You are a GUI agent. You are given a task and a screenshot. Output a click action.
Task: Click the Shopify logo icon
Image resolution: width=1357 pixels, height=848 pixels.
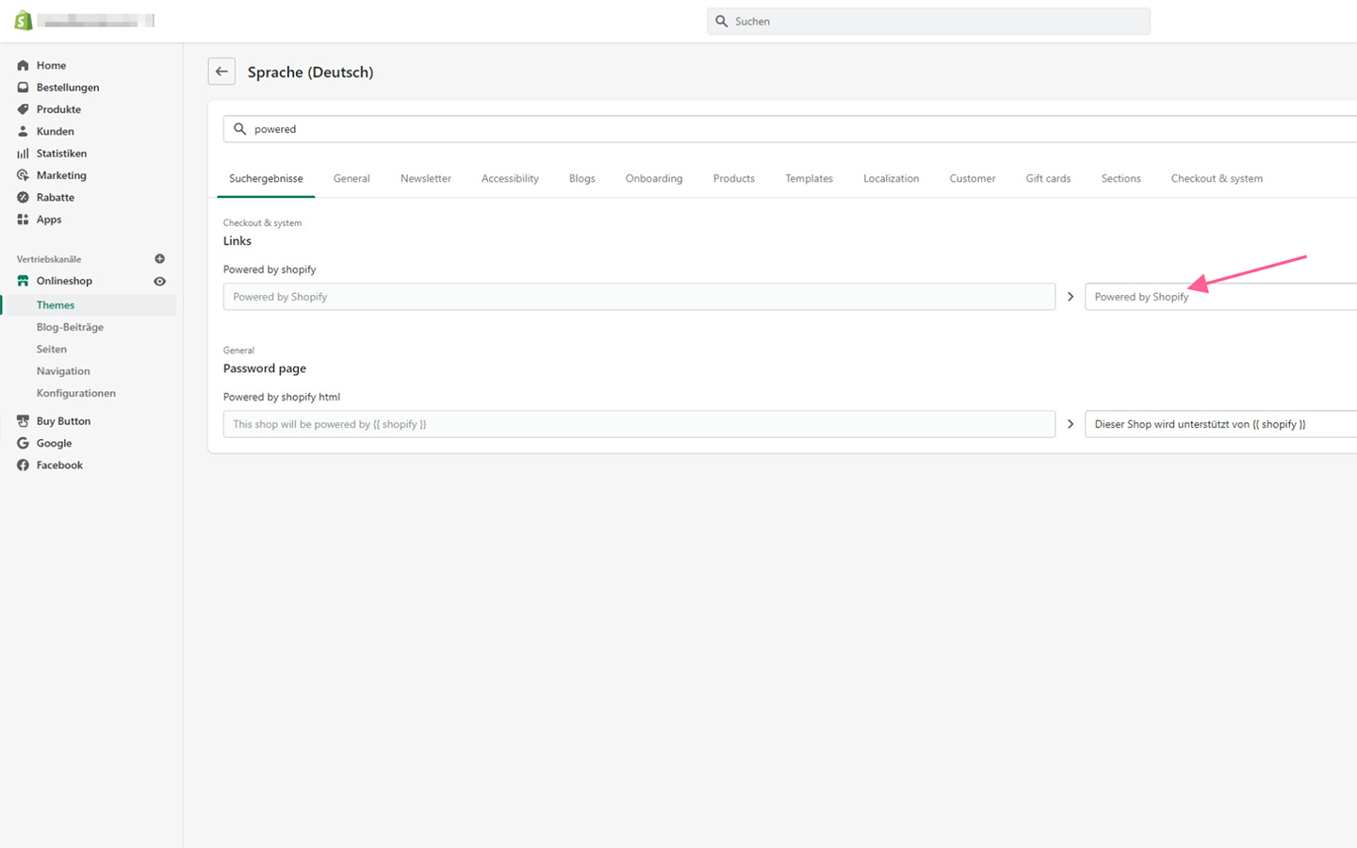click(24, 21)
